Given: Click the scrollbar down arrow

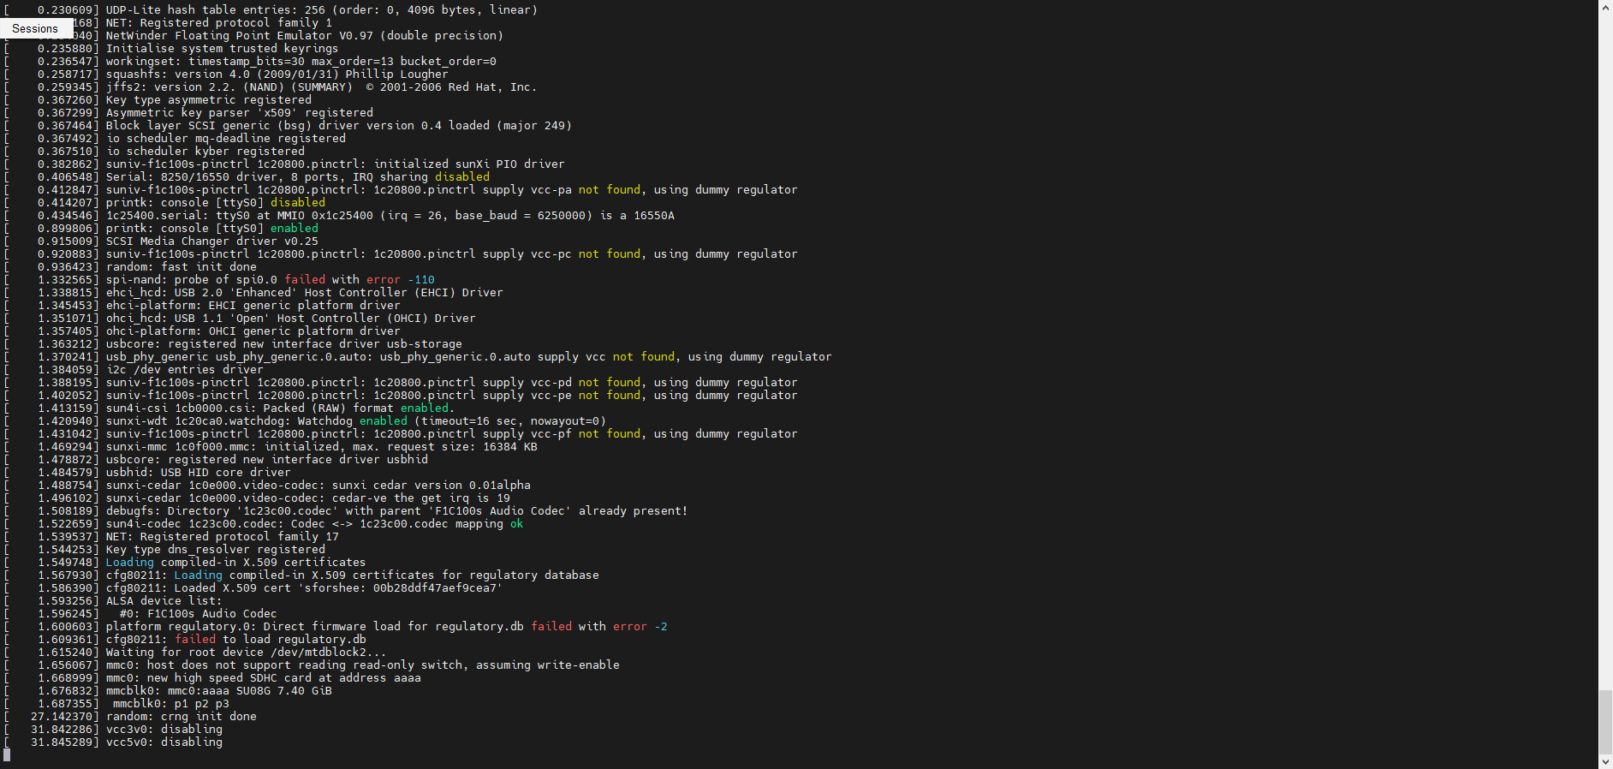Looking at the screenshot, I should tap(1605, 761).
